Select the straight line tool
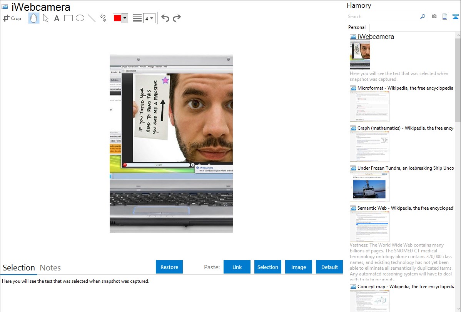This screenshot has height=312, width=461. tap(92, 18)
